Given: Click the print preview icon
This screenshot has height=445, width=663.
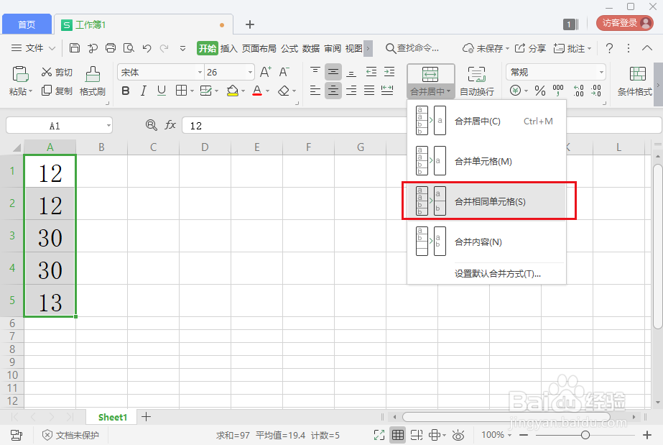Looking at the screenshot, I should point(129,47).
